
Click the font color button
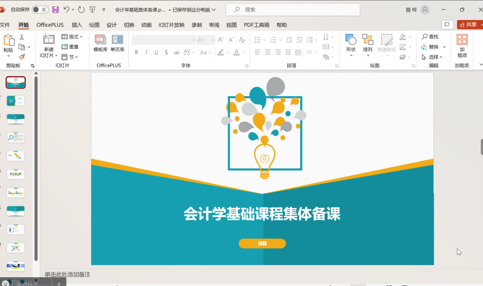(x=237, y=52)
